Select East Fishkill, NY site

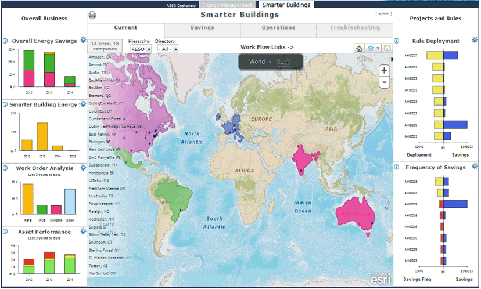coord(102,134)
